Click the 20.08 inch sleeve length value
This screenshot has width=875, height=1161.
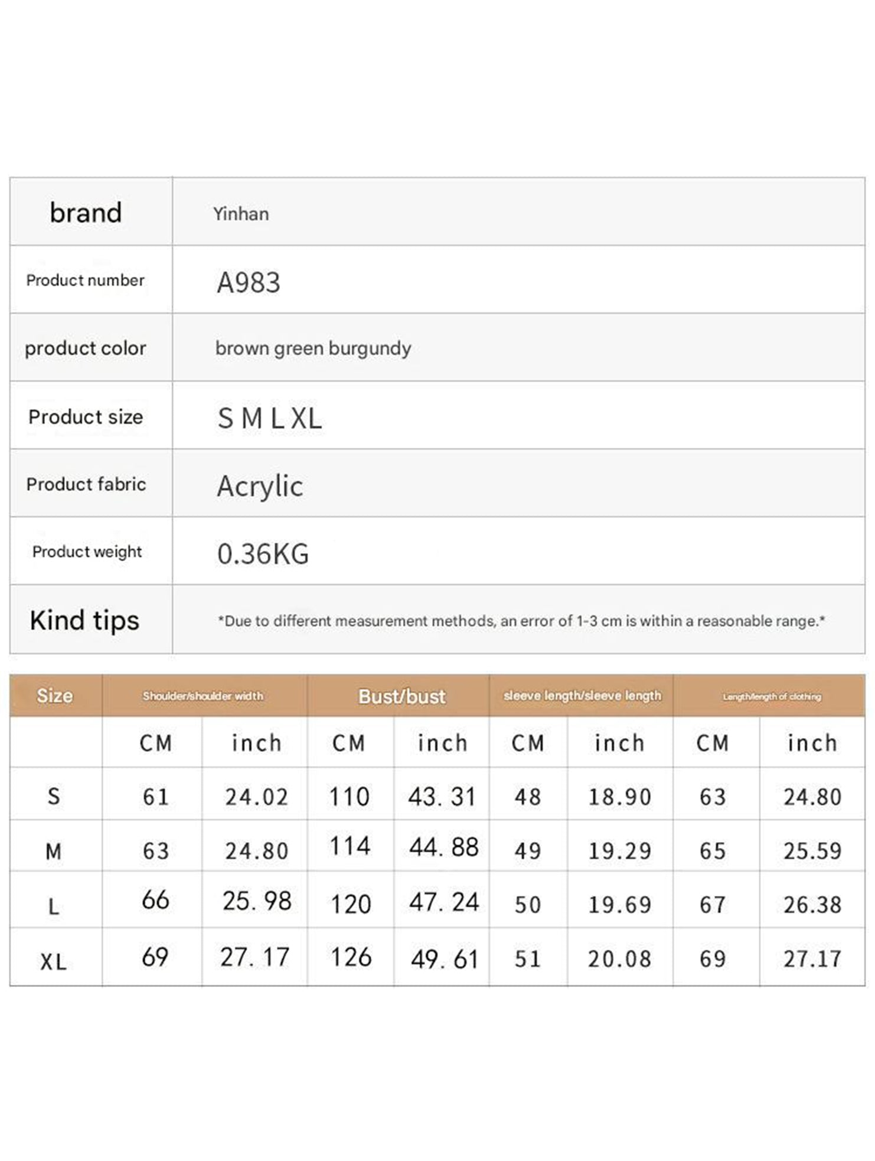pyautogui.click(x=619, y=959)
